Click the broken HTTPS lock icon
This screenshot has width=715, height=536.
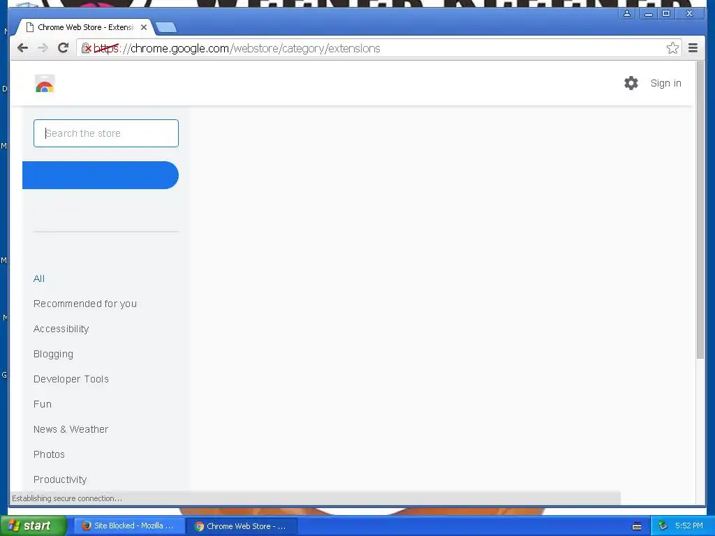click(x=86, y=48)
